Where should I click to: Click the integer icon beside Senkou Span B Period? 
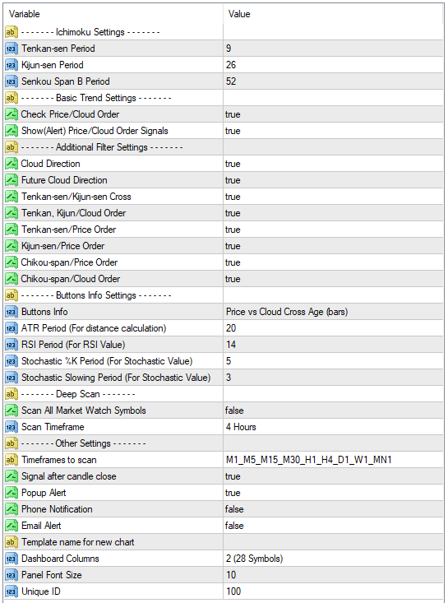click(x=12, y=81)
